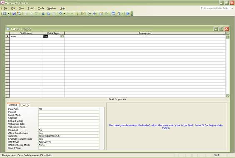
Task: Click the Format property field
Action: click(69, 112)
